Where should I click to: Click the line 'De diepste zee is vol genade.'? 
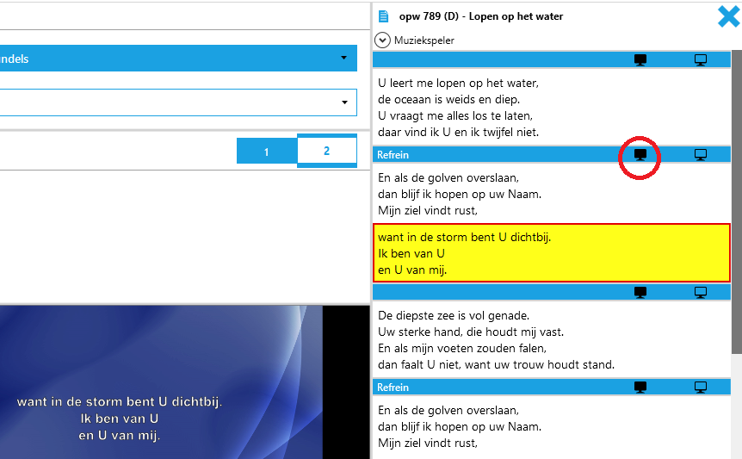454,316
